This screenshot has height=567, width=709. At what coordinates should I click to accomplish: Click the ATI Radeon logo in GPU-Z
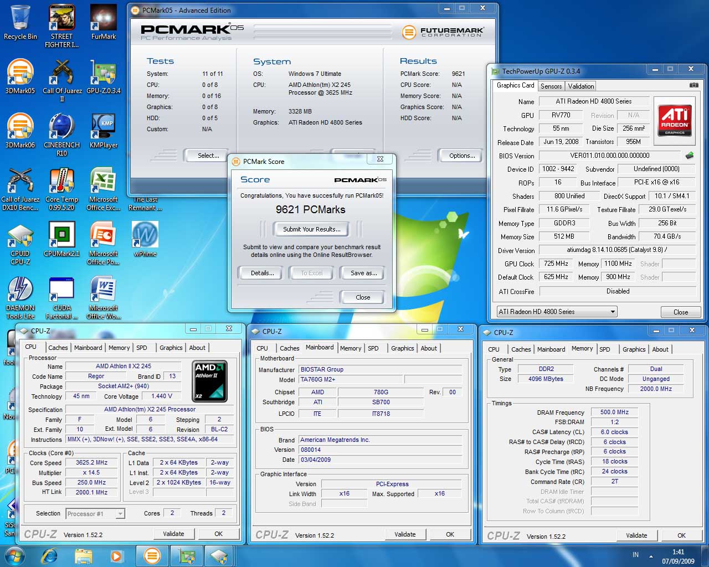(675, 120)
